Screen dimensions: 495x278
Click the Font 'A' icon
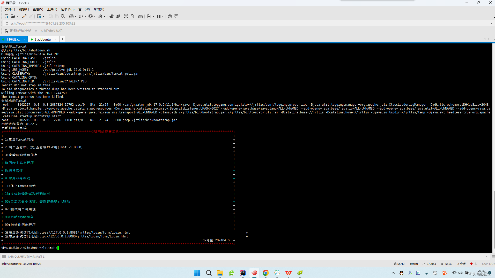point(100,16)
